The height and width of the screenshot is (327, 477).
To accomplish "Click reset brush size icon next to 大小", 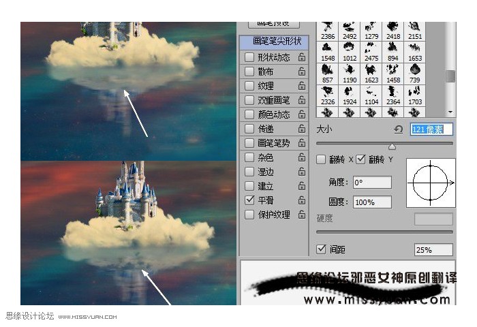I will (399, 130).
